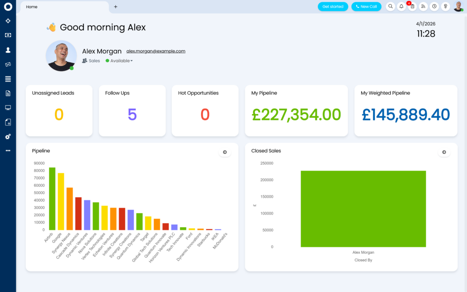Start a New Call
The image size is (467, 292).
click(366, 7)
